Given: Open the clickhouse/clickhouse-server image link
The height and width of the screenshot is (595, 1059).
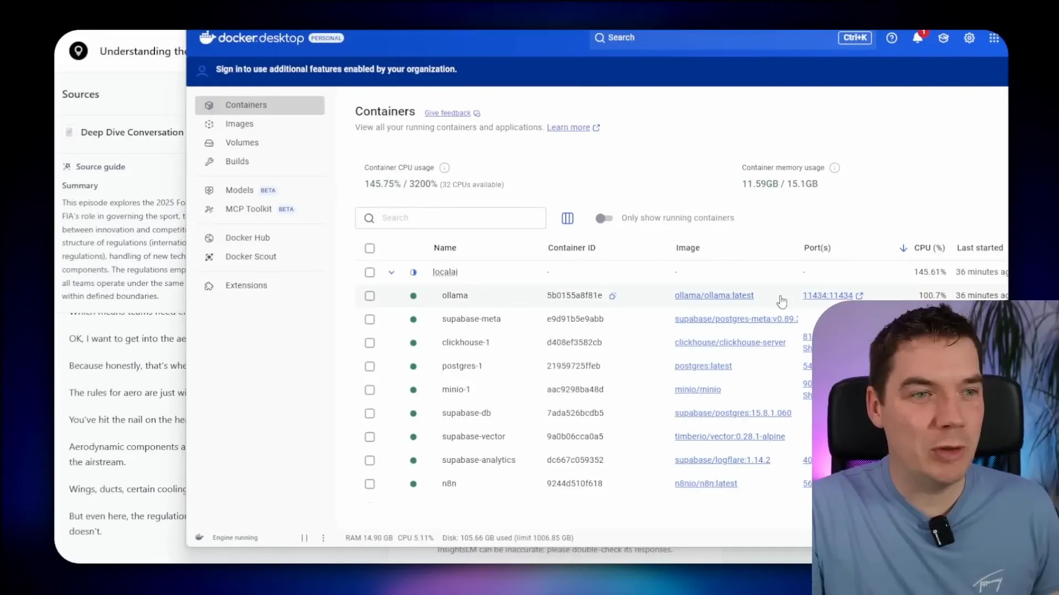Looking at the screenshot, I should tap(730, 343).
